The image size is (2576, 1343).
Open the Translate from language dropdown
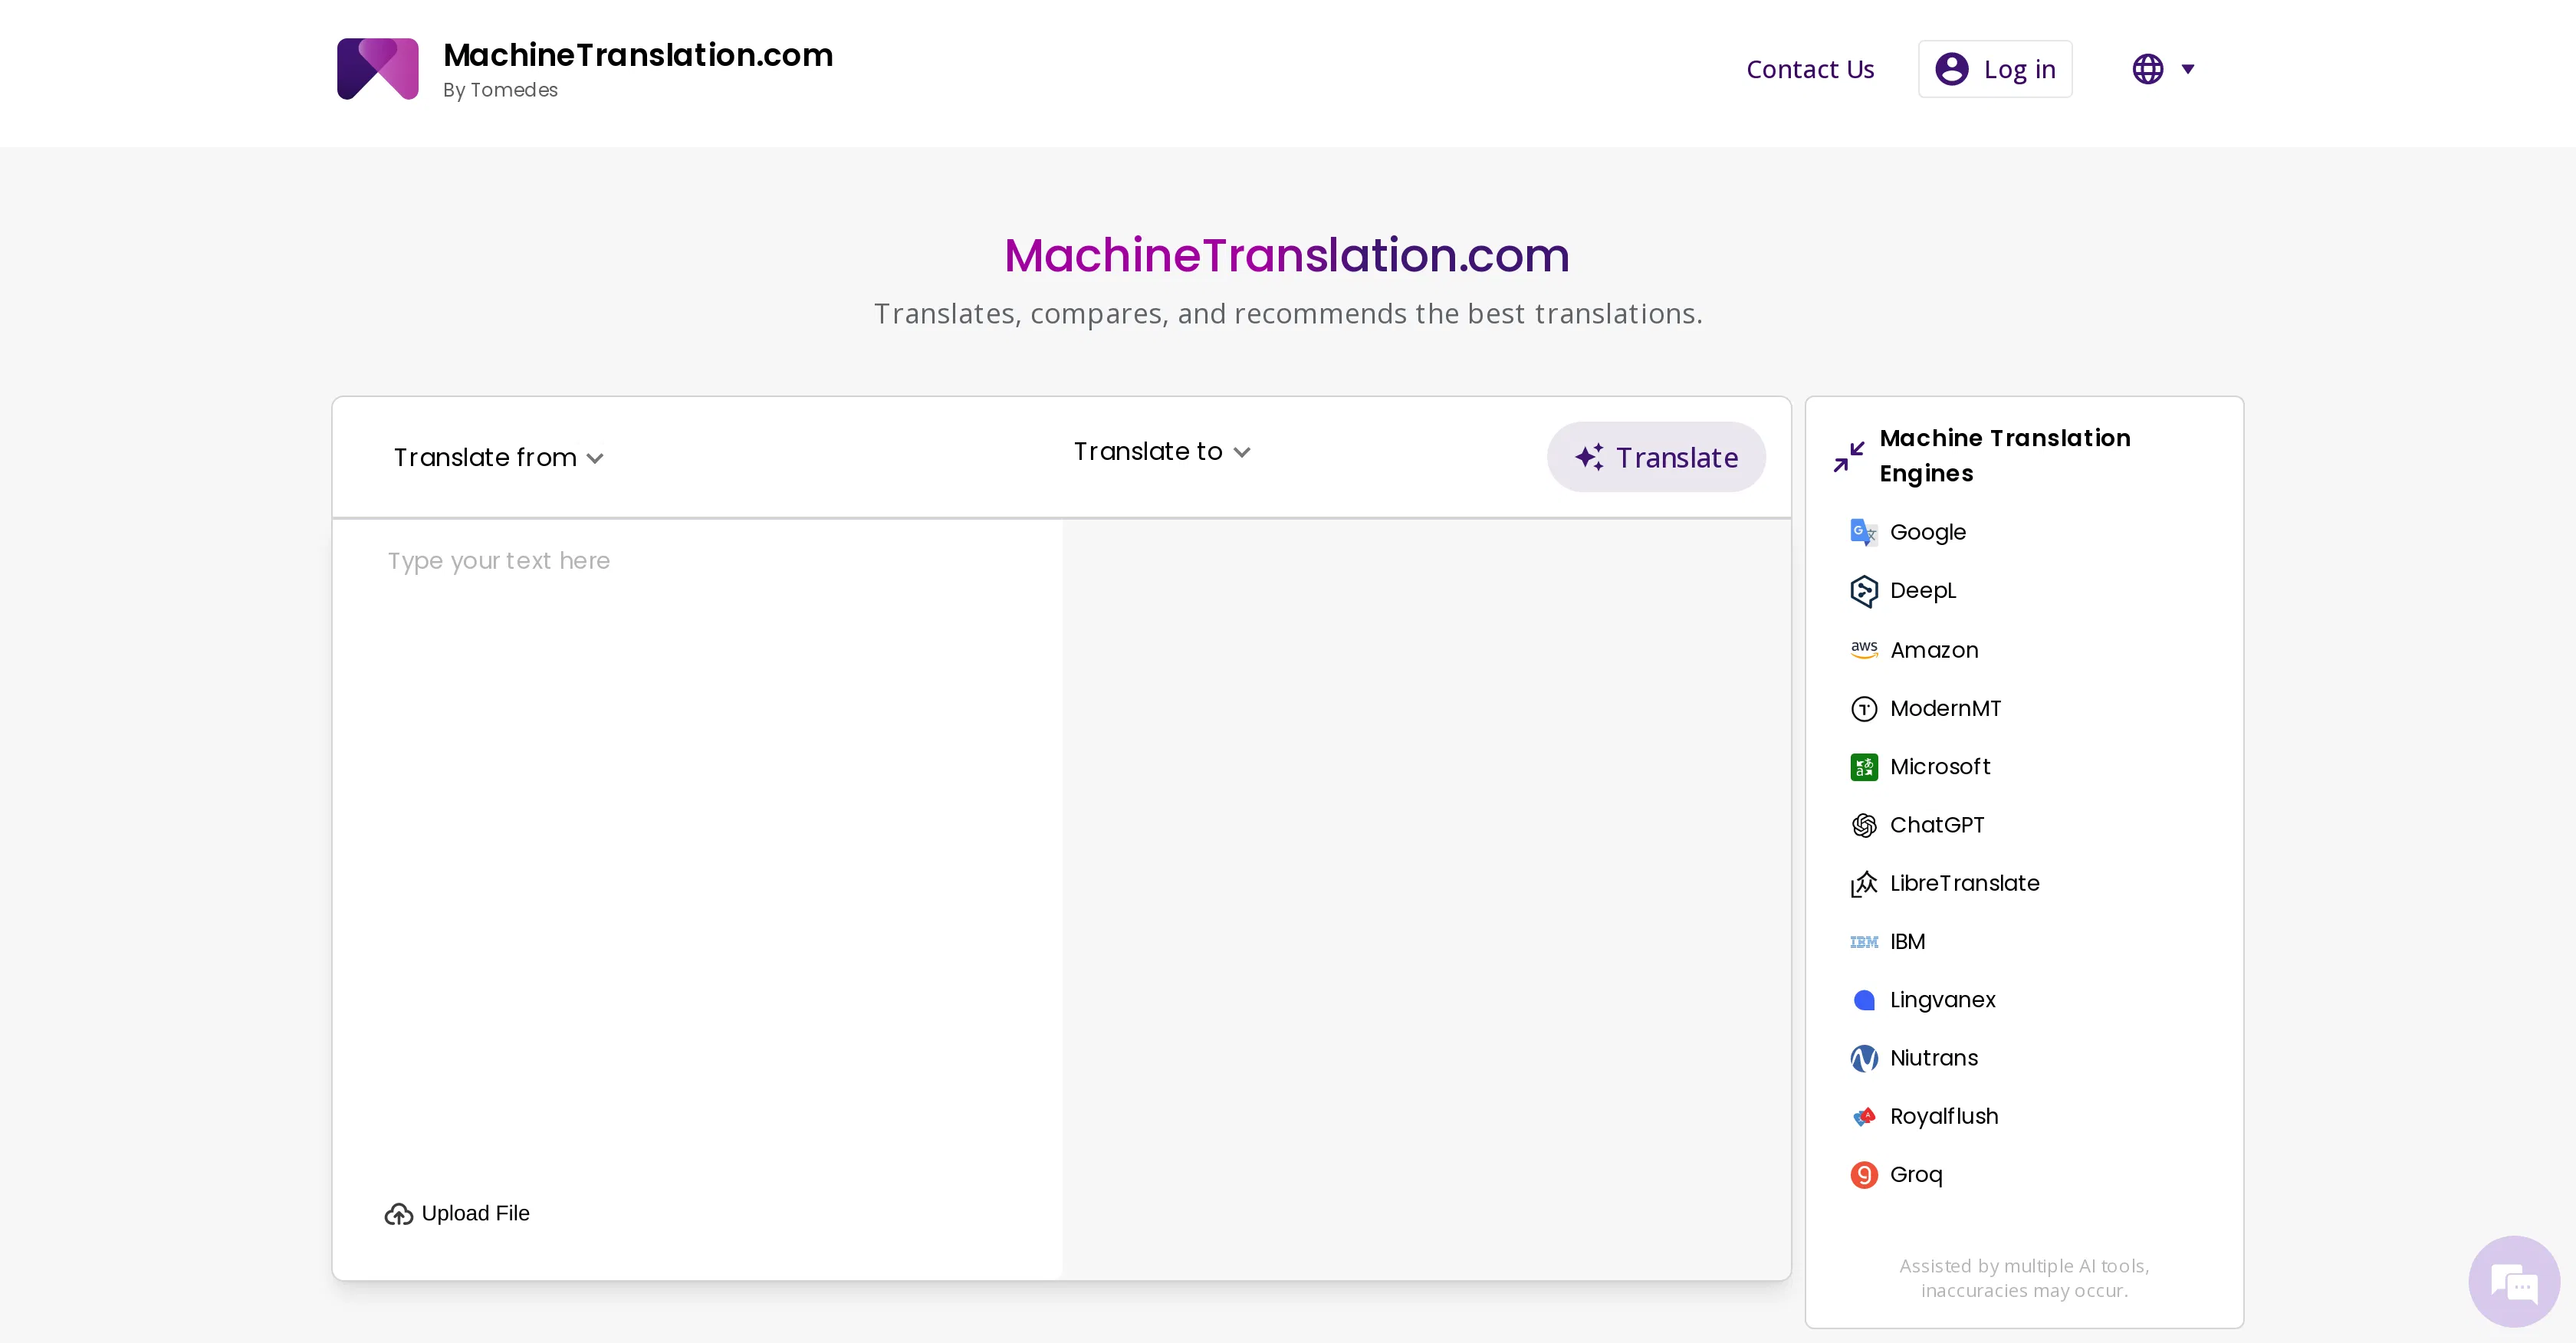(x=497, y=457)
